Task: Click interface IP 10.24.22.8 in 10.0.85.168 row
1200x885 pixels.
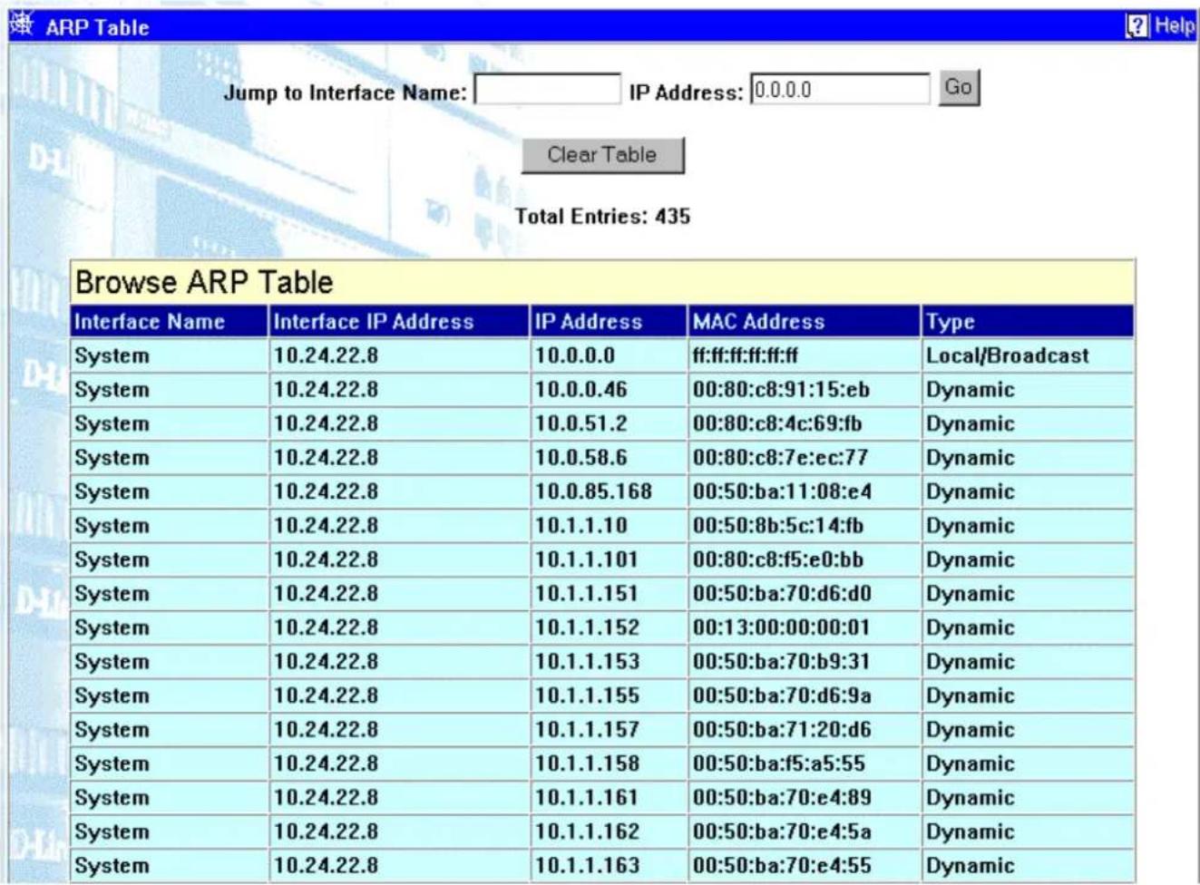Action: pyautogui.click(x=326, y=491)
